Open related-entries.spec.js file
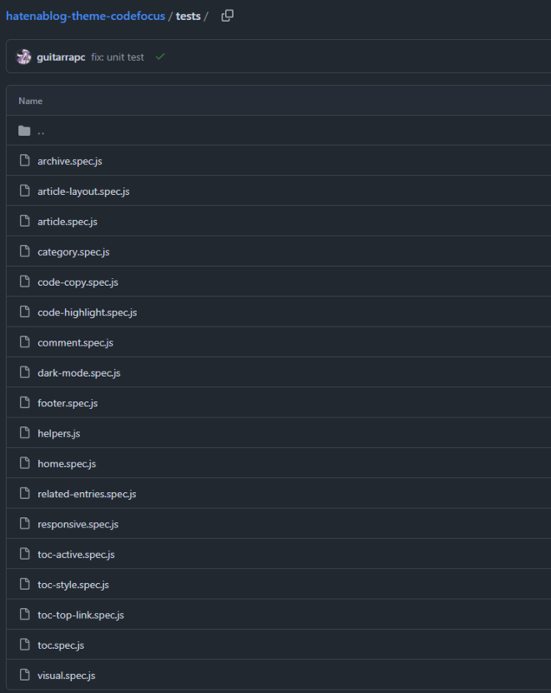This screenshot has width=551, height=693. (x=87, y=494)
